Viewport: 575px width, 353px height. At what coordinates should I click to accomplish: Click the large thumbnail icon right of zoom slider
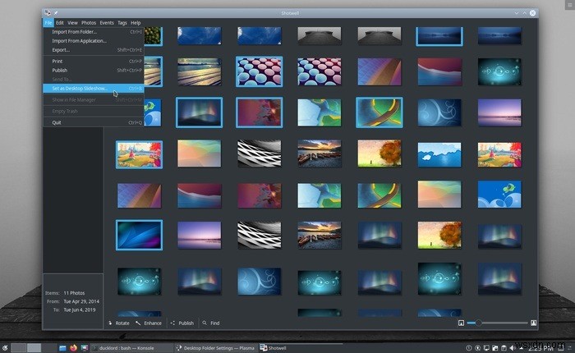[x=534, y=323]
